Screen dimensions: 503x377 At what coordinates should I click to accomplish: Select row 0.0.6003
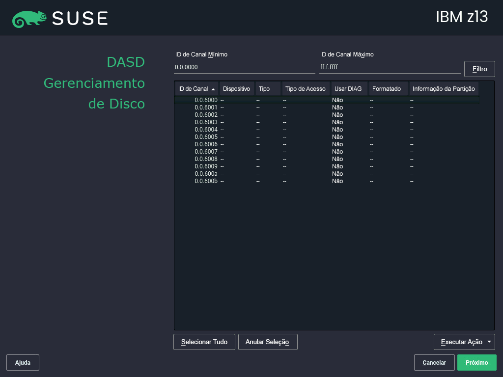tap(327, 122)
